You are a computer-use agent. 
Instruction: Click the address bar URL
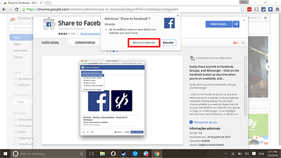pyautogui.click(x=102, y=9)
